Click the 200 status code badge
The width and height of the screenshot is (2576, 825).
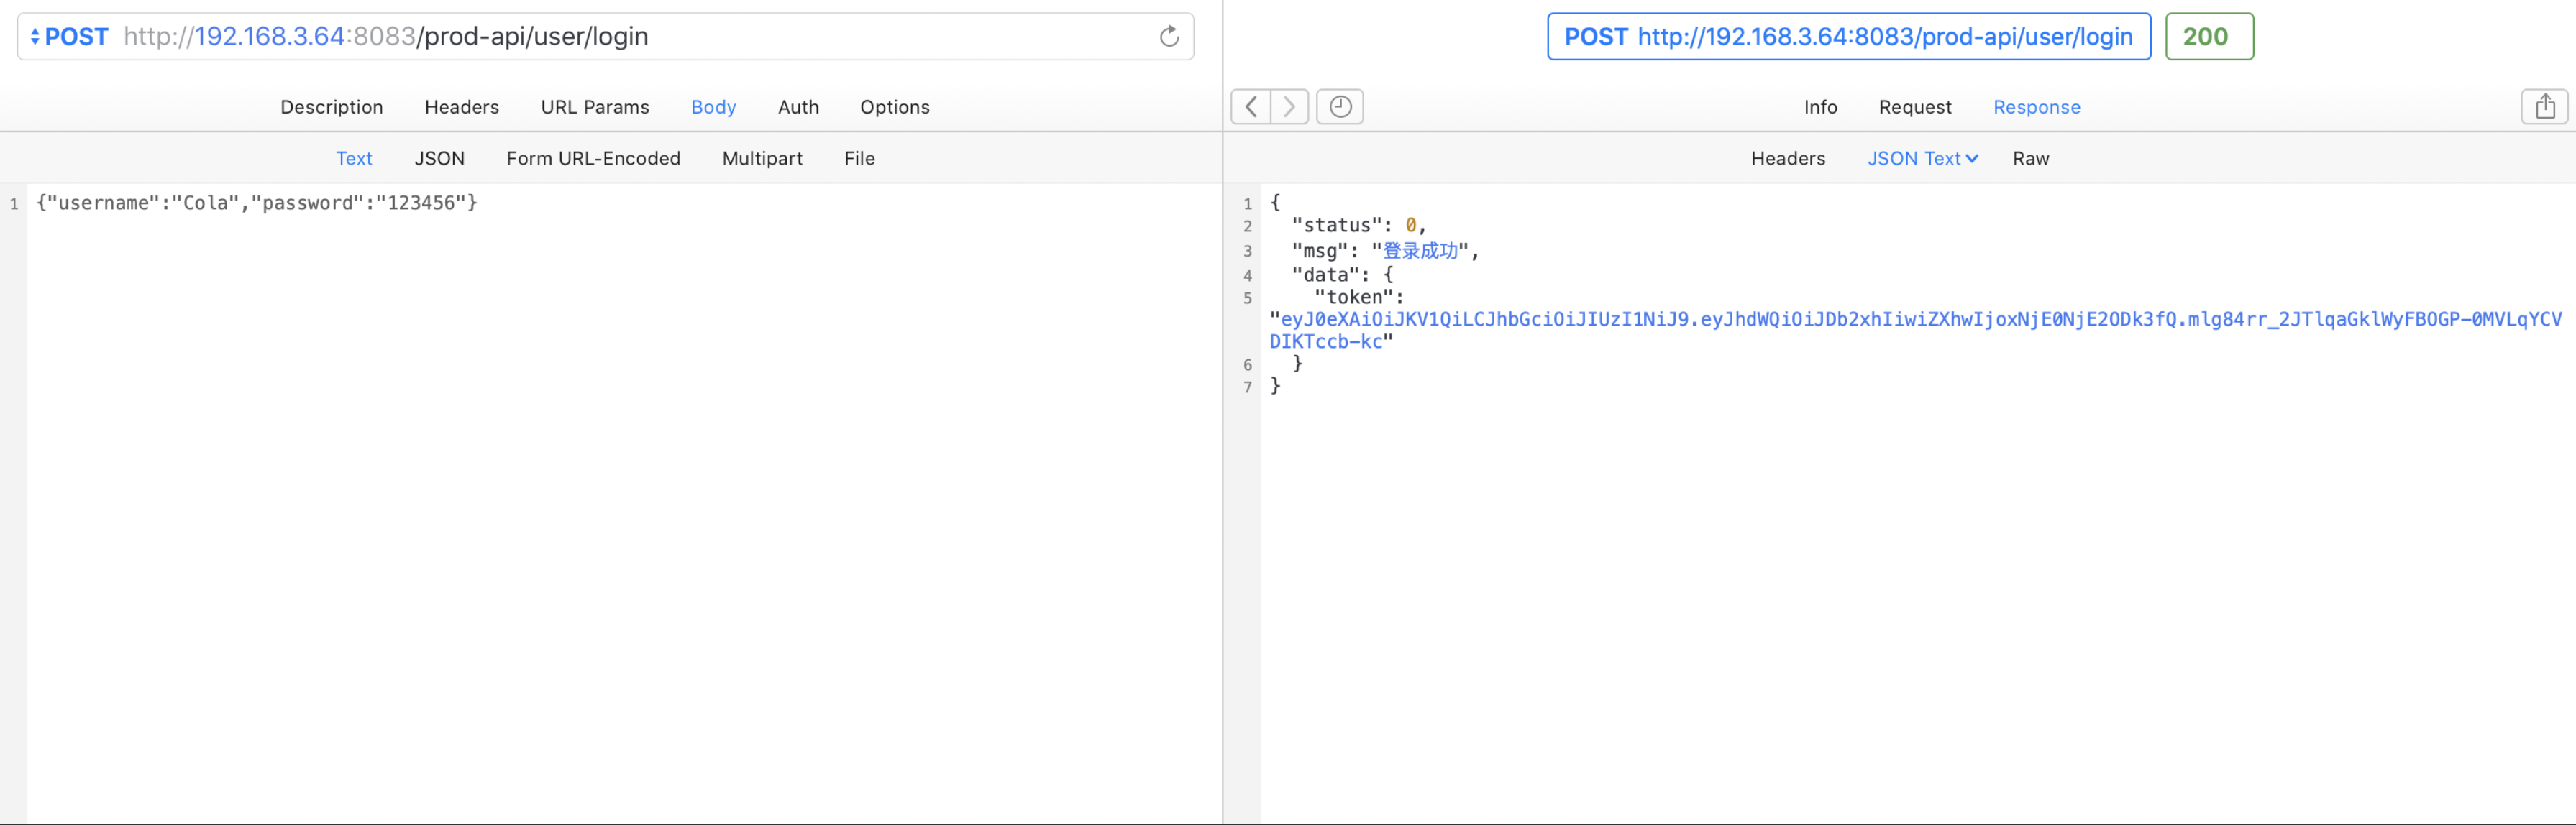pyautogui.click(x=2209, y=37)
